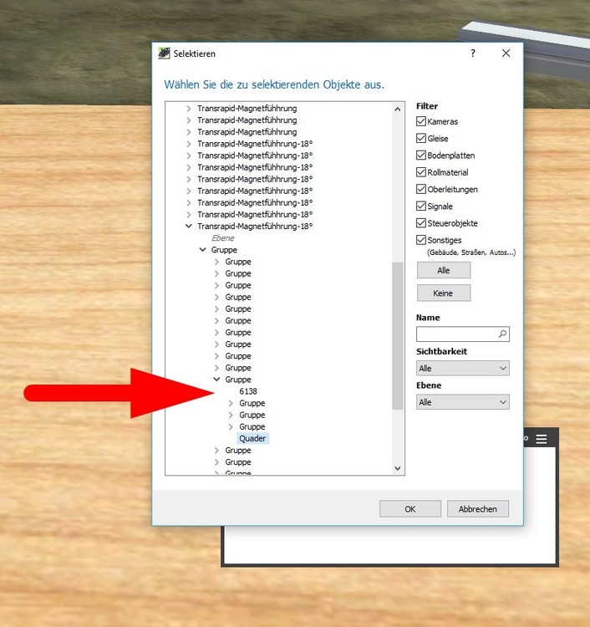Screen dimensions: 590x627
Task: Click the Alle filter button
Action: (444, 270)
